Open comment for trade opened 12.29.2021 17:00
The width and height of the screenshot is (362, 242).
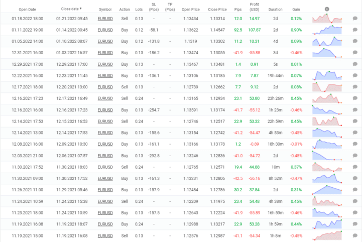[355, 64]
